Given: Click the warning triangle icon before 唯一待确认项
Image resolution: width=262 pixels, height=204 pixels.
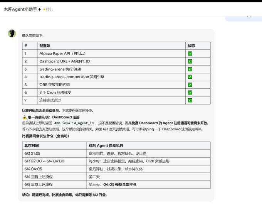Looking at the screenshot, I should click(x=25, y=117).
